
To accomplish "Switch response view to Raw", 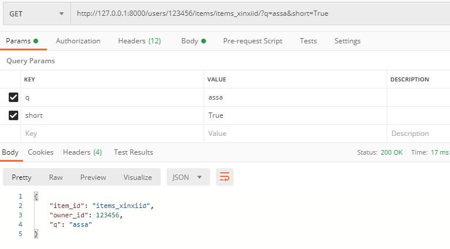I will [56, 177].
